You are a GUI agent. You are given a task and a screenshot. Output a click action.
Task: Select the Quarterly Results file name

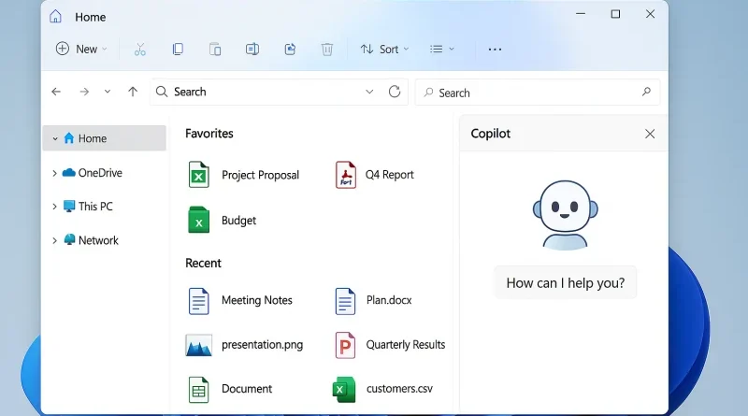pyautogui.click(x=406, y=345)
